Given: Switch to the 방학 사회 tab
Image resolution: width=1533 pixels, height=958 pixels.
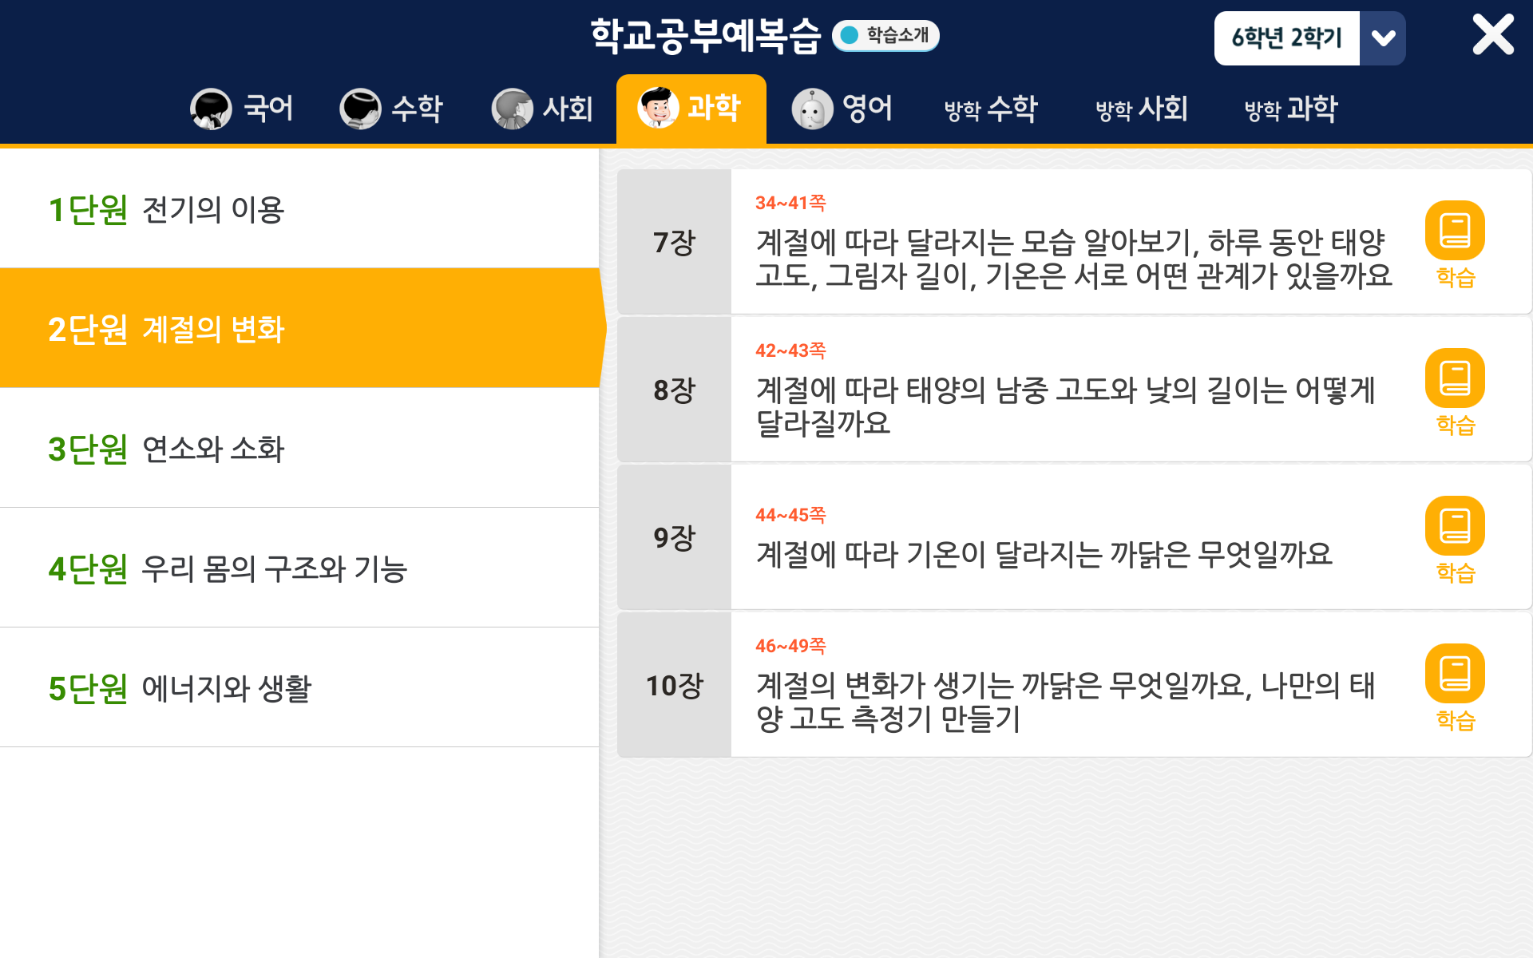Looking at the screenshot, I should [1142, 109].
